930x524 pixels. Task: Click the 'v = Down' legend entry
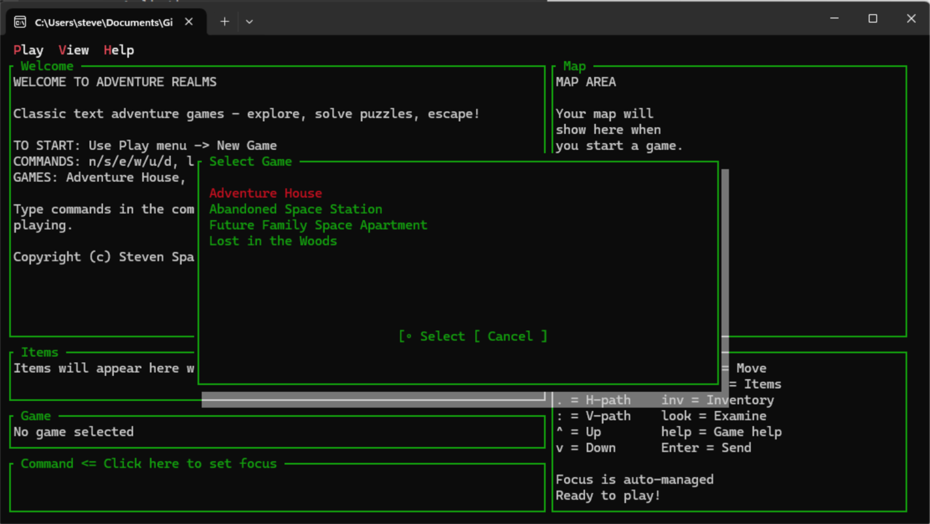(x=586, y=448)
